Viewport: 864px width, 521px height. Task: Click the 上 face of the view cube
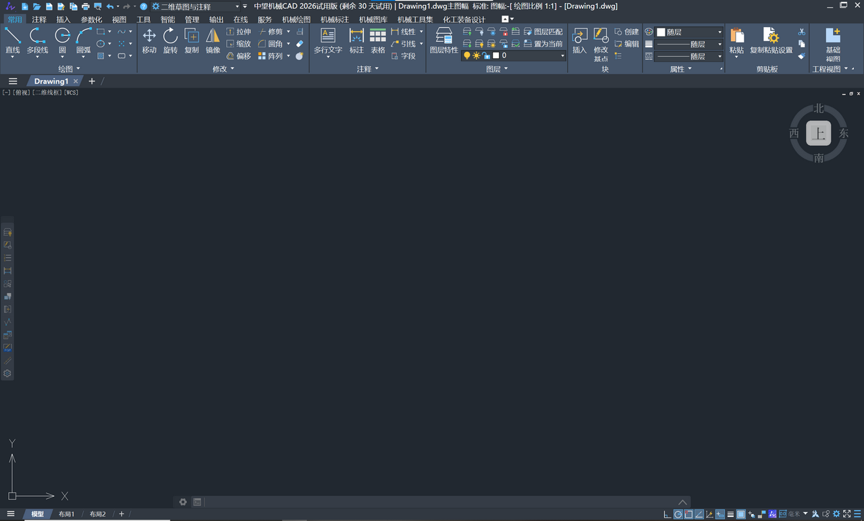point(818,134)
